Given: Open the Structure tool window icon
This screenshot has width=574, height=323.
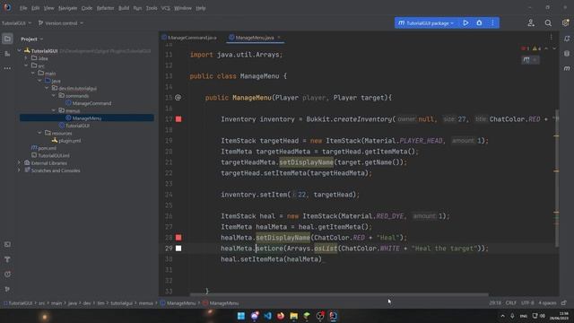Looking at the screenshot, I should [7, 54].
